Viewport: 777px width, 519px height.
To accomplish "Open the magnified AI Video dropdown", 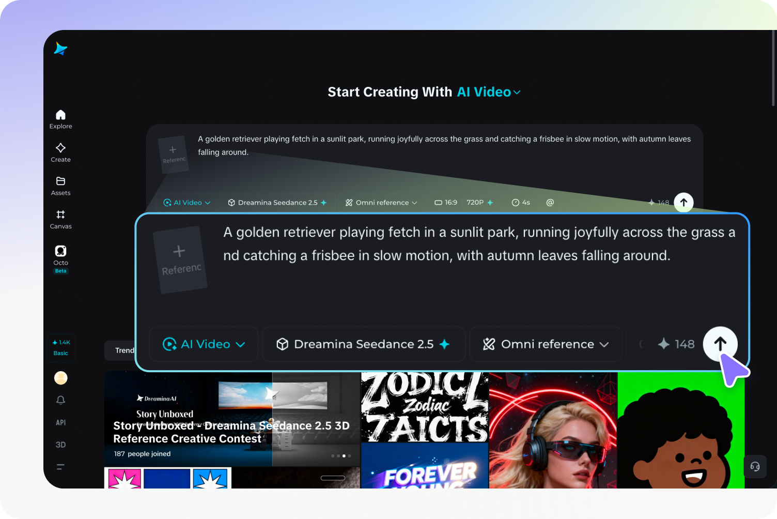I will 204,344.
